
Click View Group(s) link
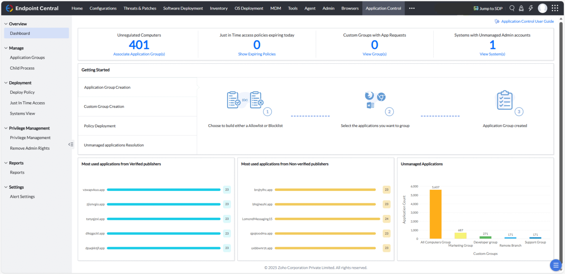click(x=374, y=54)
